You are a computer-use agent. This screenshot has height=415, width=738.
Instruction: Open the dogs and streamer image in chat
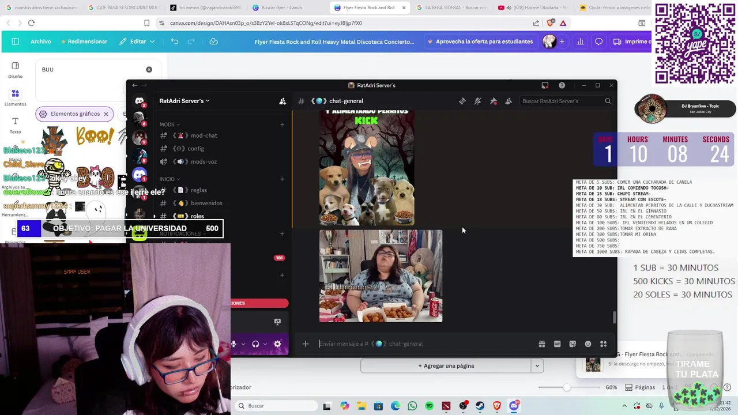(367, 168)
